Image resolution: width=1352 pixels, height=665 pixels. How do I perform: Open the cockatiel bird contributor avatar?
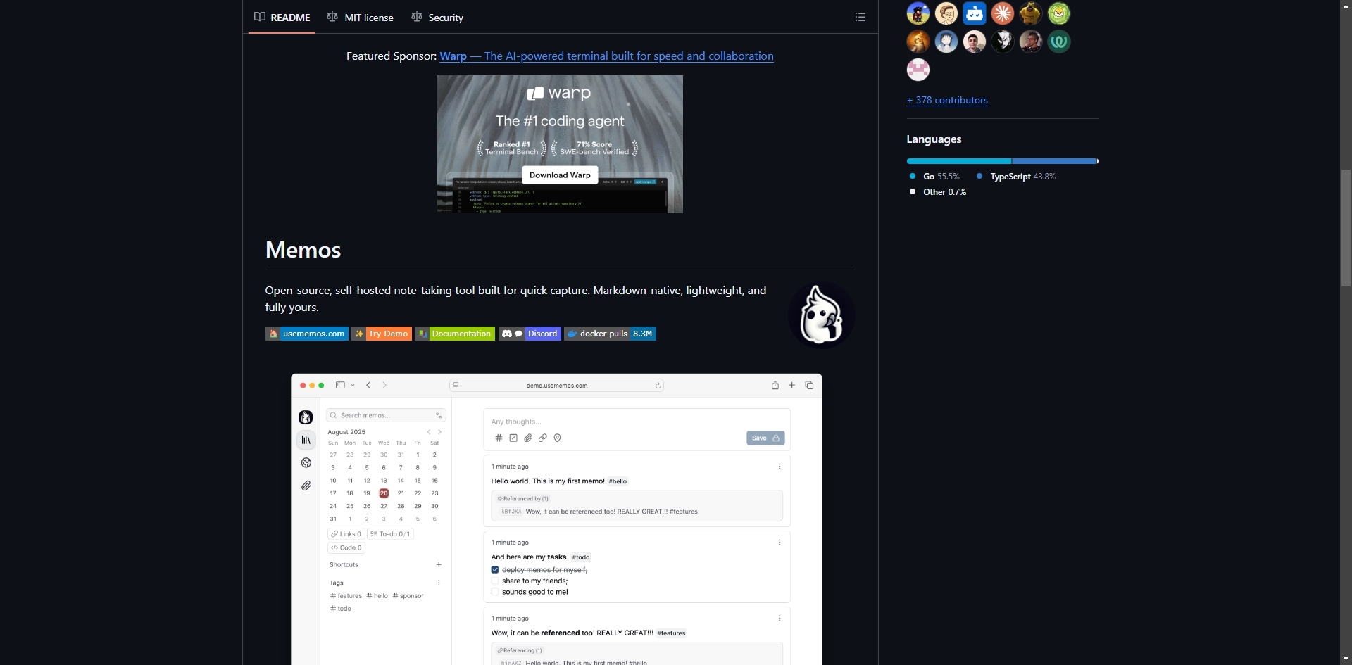coord(918,42)
